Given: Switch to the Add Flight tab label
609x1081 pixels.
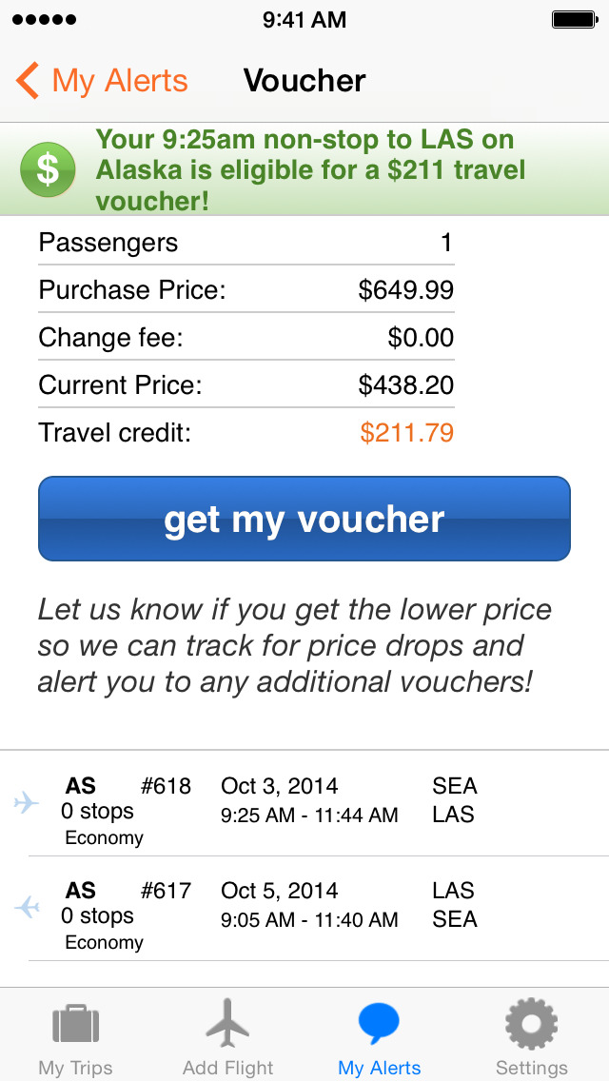Looking at the screenshot, I should pyautogui.click(x=228, y=1067).
